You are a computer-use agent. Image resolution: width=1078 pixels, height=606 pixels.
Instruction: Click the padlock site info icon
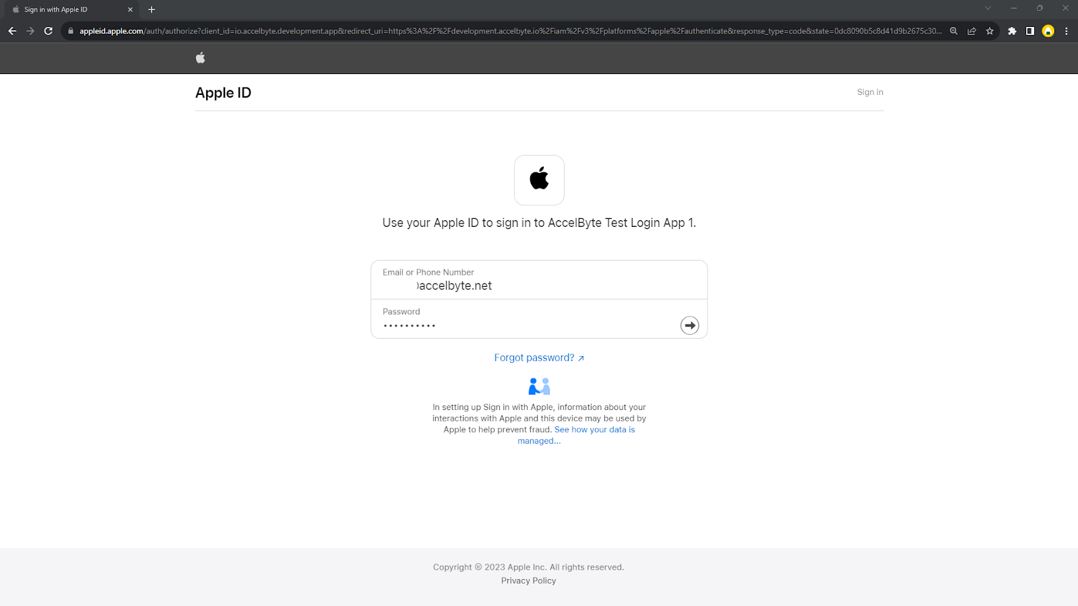coord(71,31)
